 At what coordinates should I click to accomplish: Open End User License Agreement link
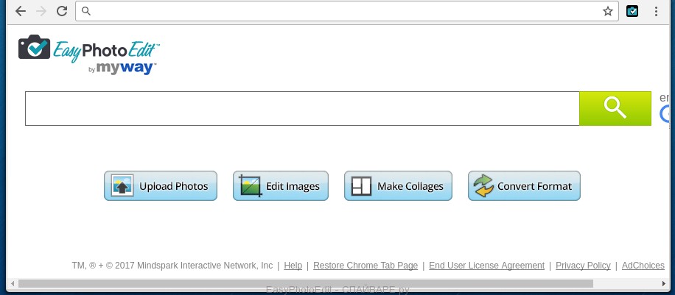[x=486, y=266]
